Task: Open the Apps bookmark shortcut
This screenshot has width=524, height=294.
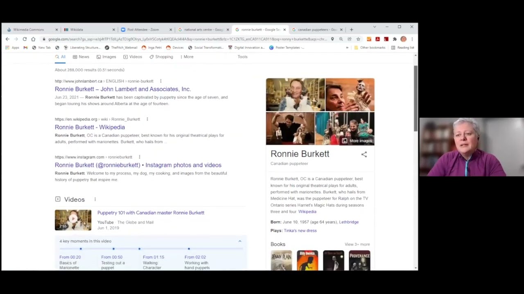Action: [x=12, y=48]
